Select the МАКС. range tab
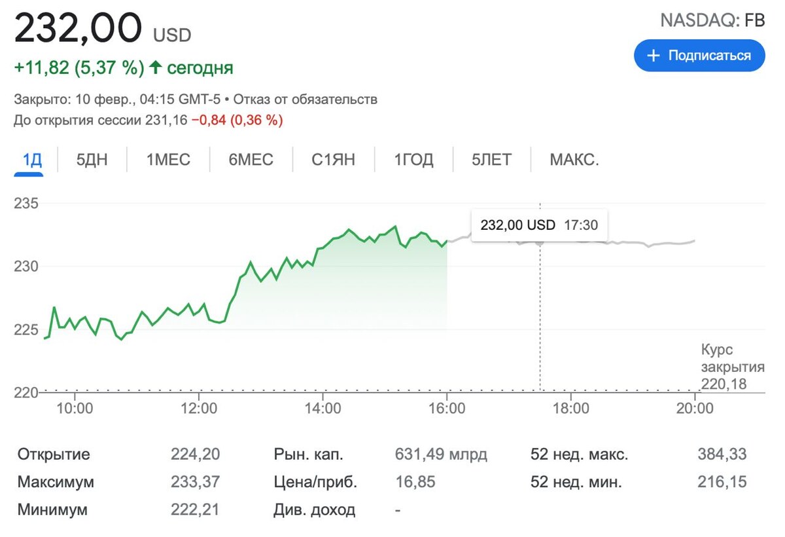This screenshot has width=785, height=537. point(574,159)
